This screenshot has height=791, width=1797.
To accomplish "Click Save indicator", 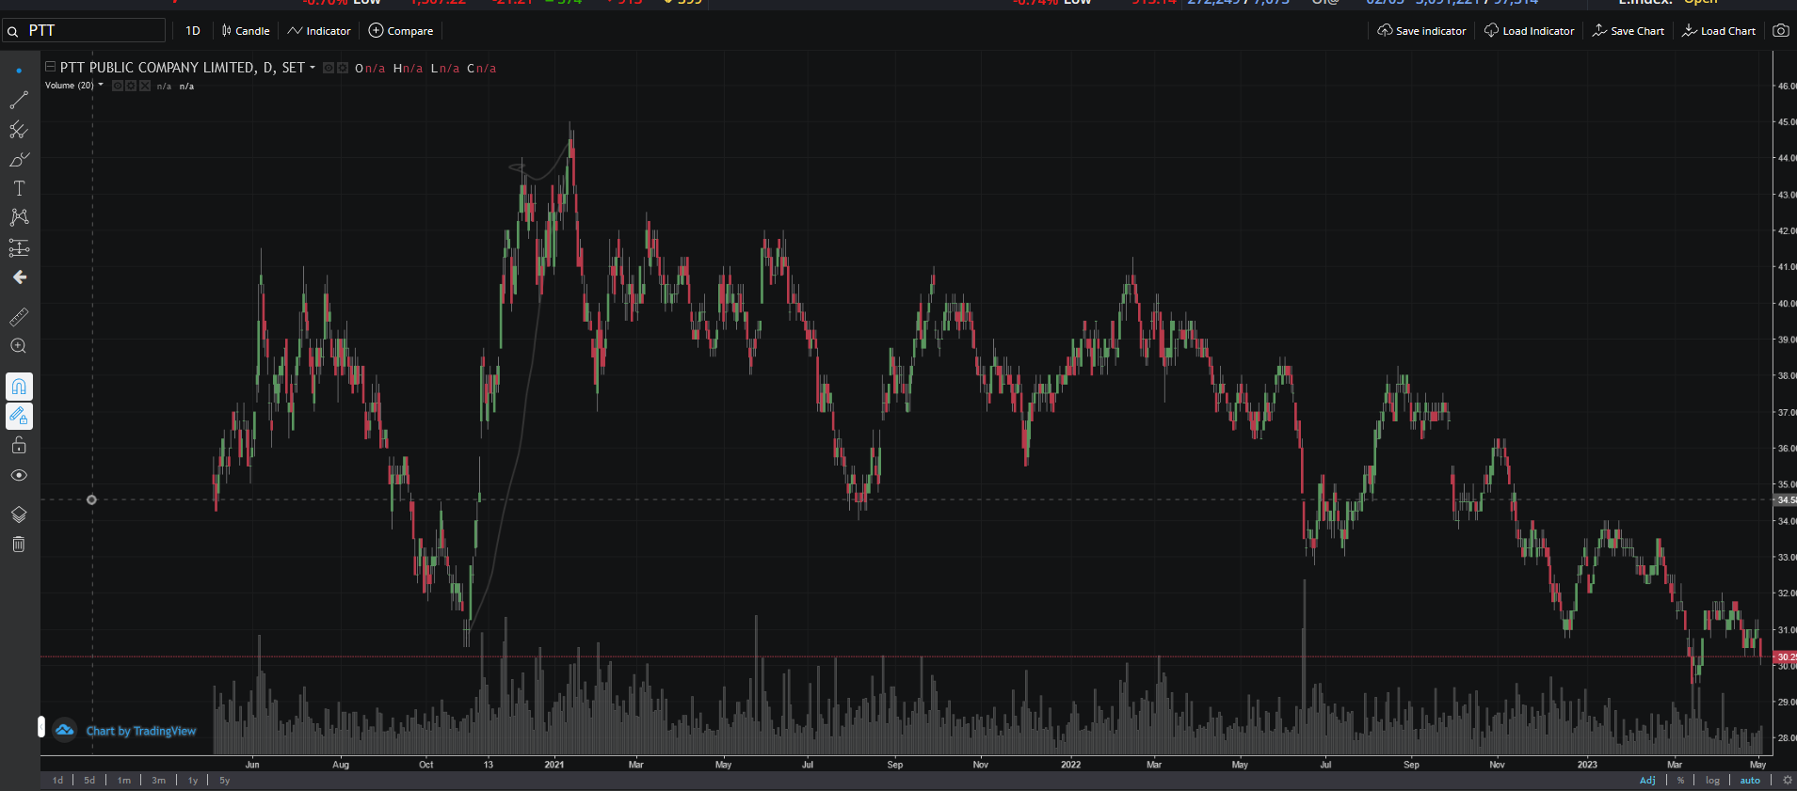I will 1421,31.
